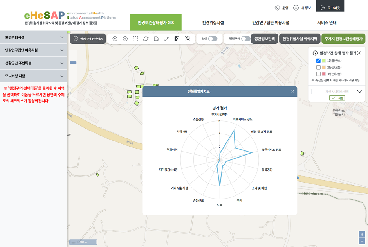Click the orange 2등급 color swatch
Viewport: 368px width, 247px height.
tap(324, 67)
